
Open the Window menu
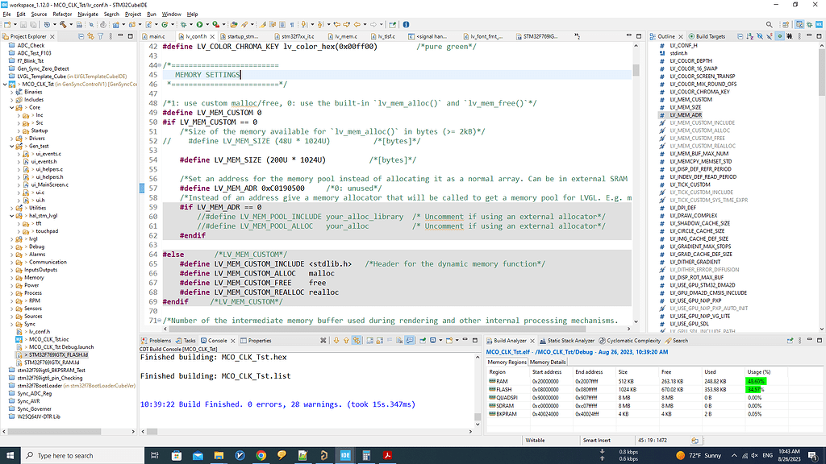[x=172, y=14]
